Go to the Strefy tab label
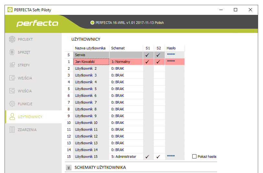The width and height of the screenshot is (263, 173). click(x=24, y=65)
